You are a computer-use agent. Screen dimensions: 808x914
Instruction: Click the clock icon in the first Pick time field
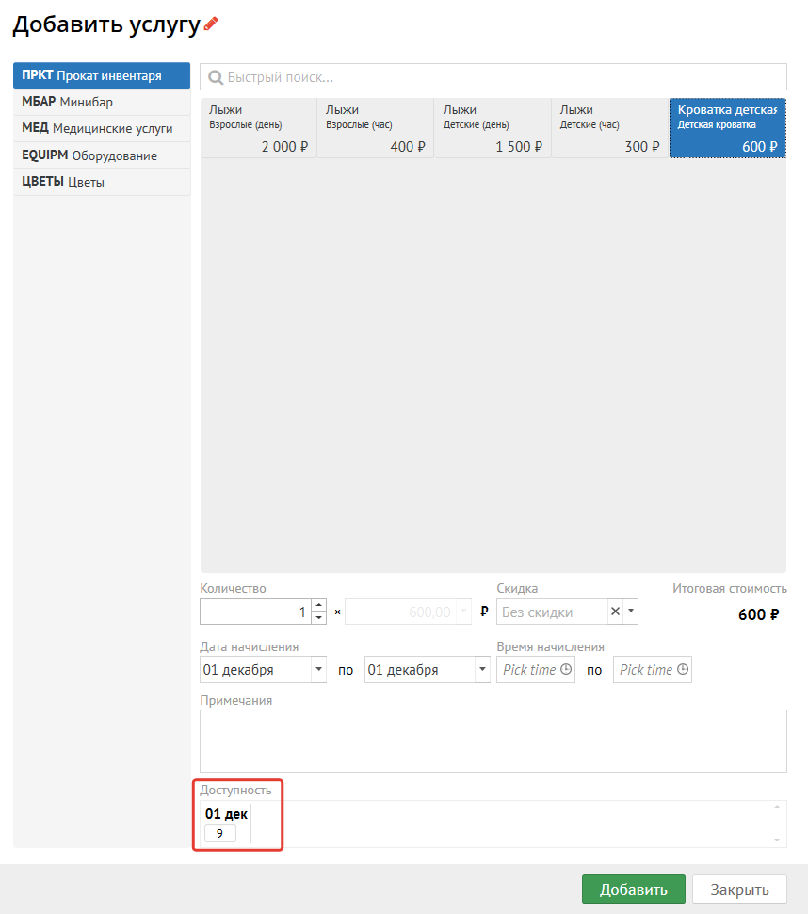tap(566, 669)
